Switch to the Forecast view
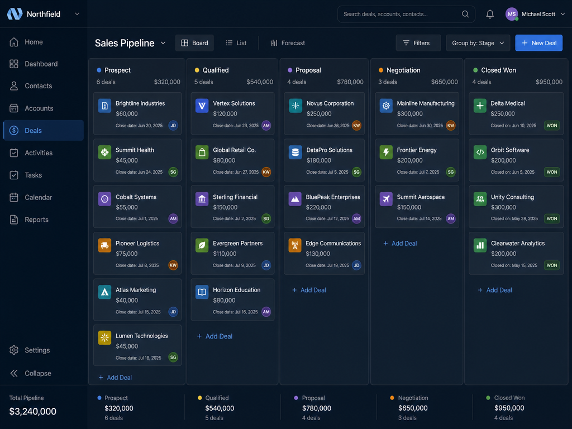Image resolution: width=572 pixels, height=429 pixels. tap(288, 43)
